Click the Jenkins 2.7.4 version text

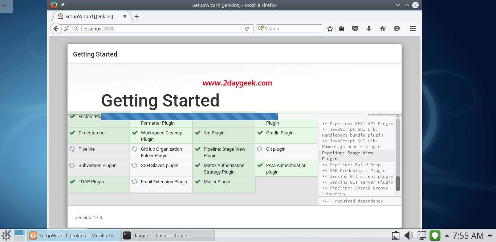point(89,218)
